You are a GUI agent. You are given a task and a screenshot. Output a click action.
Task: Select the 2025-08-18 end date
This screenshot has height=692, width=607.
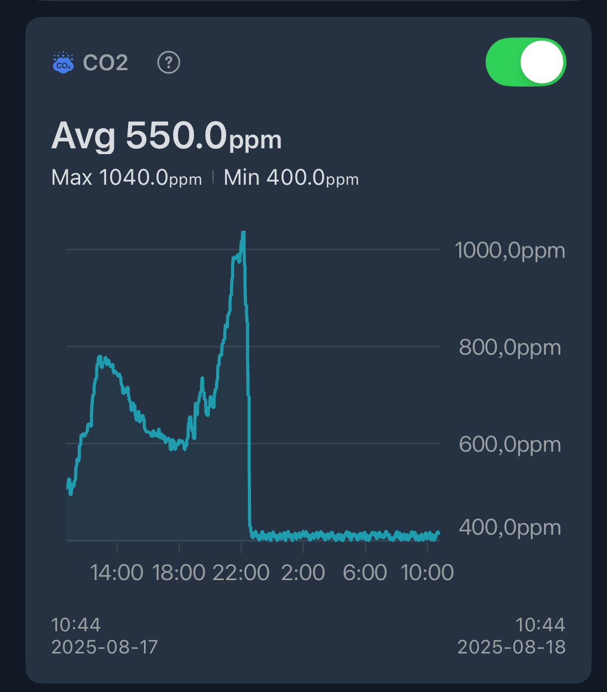pos(511,647)
